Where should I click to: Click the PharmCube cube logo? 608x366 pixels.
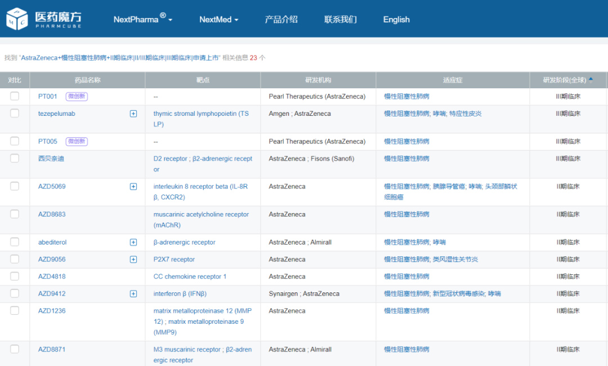coord(17,19)
